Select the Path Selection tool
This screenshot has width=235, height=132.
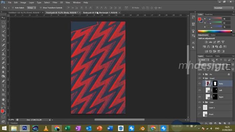(x=3, y=90)
